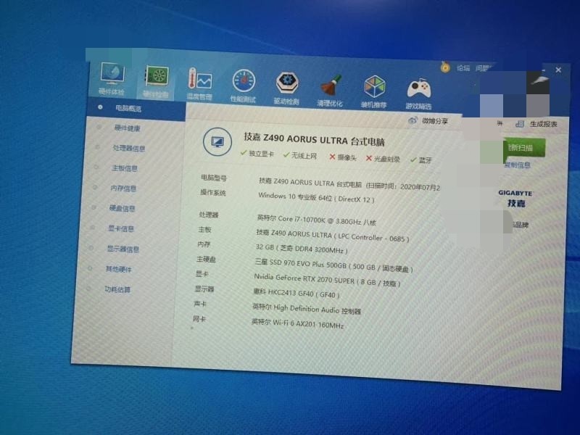Viewport: 580px width, 435px height.
Task: Click 三星 SSD 970 EVO Plus value
Action: tap(333, 265)
